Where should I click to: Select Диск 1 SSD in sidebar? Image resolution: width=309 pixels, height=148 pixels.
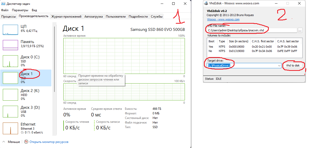[x=26, y=78]
